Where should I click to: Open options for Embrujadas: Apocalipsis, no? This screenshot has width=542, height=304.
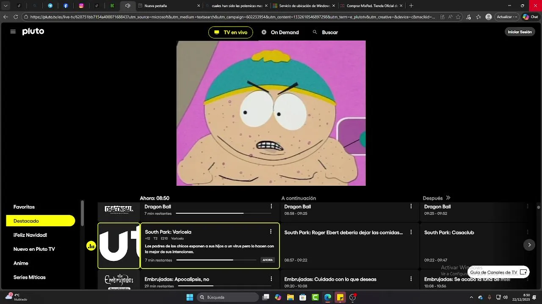coord(271,279)
